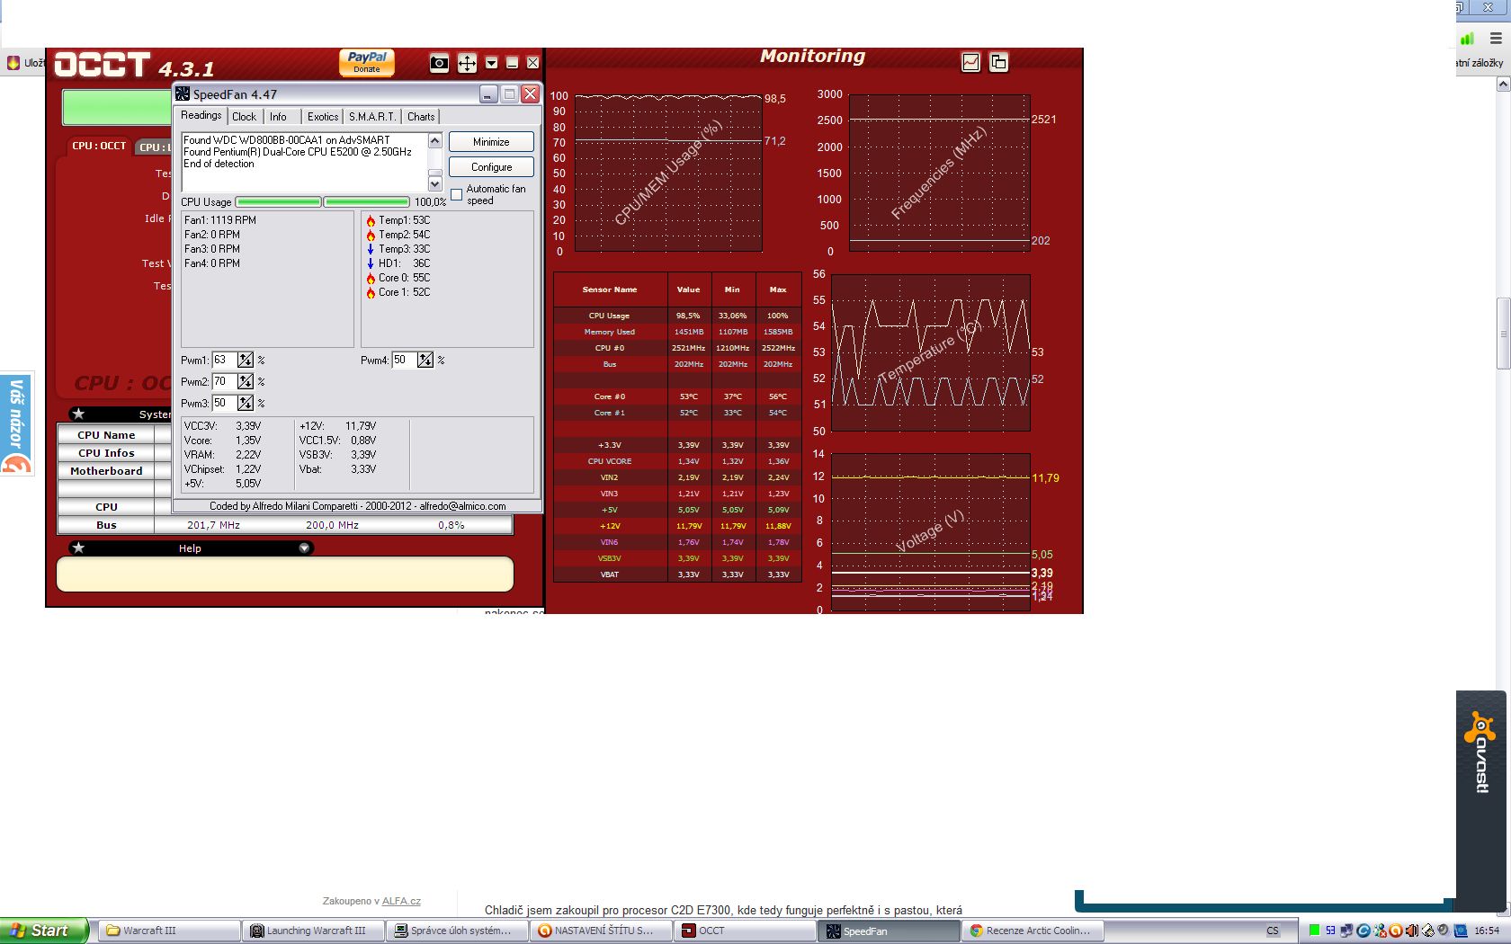Click the Pwm4 percentage input field

point(403,360)
